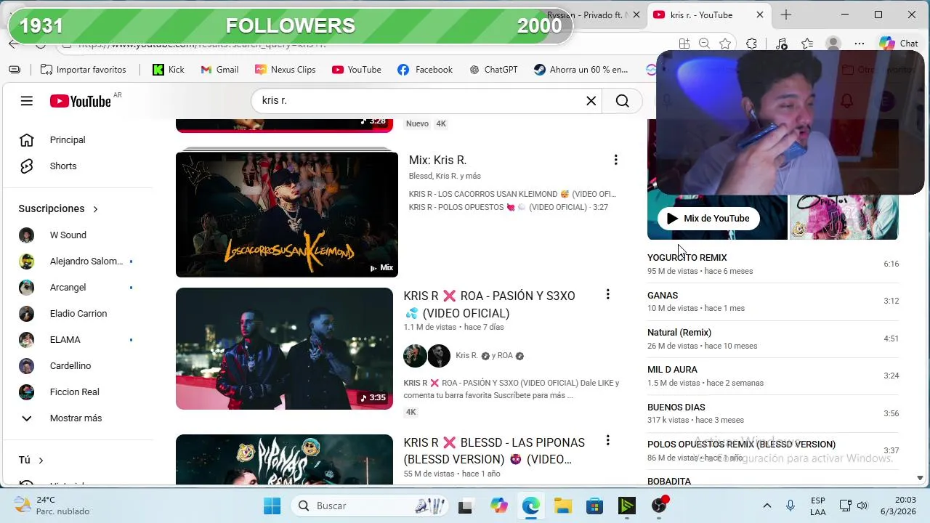Screen dimensions: 930x523
Task: Open Copilot Chat button
Action: [899, 44]
